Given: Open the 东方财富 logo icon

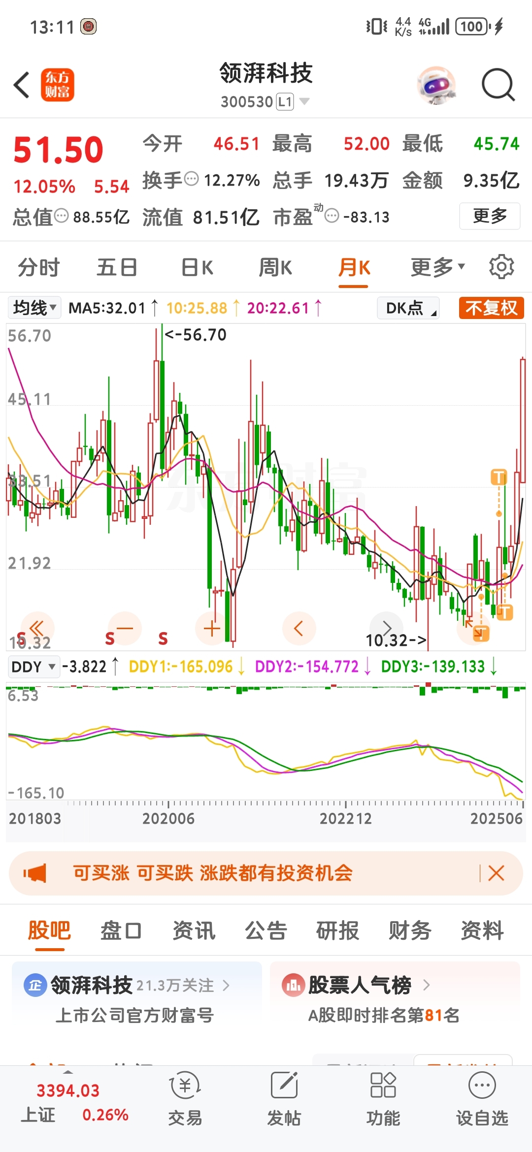Looking at the screenshot, I should tap(57, 85).
